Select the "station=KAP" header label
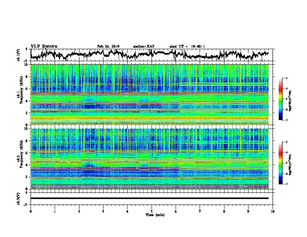The image size is (307, 237). 144,46
